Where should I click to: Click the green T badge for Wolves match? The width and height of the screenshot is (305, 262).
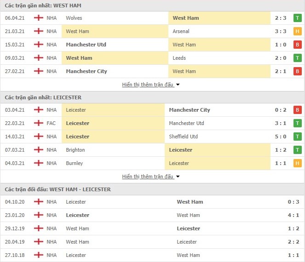(x=297, y=18)
